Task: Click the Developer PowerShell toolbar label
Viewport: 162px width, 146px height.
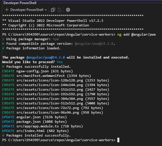Action: [x=27, y=10]
